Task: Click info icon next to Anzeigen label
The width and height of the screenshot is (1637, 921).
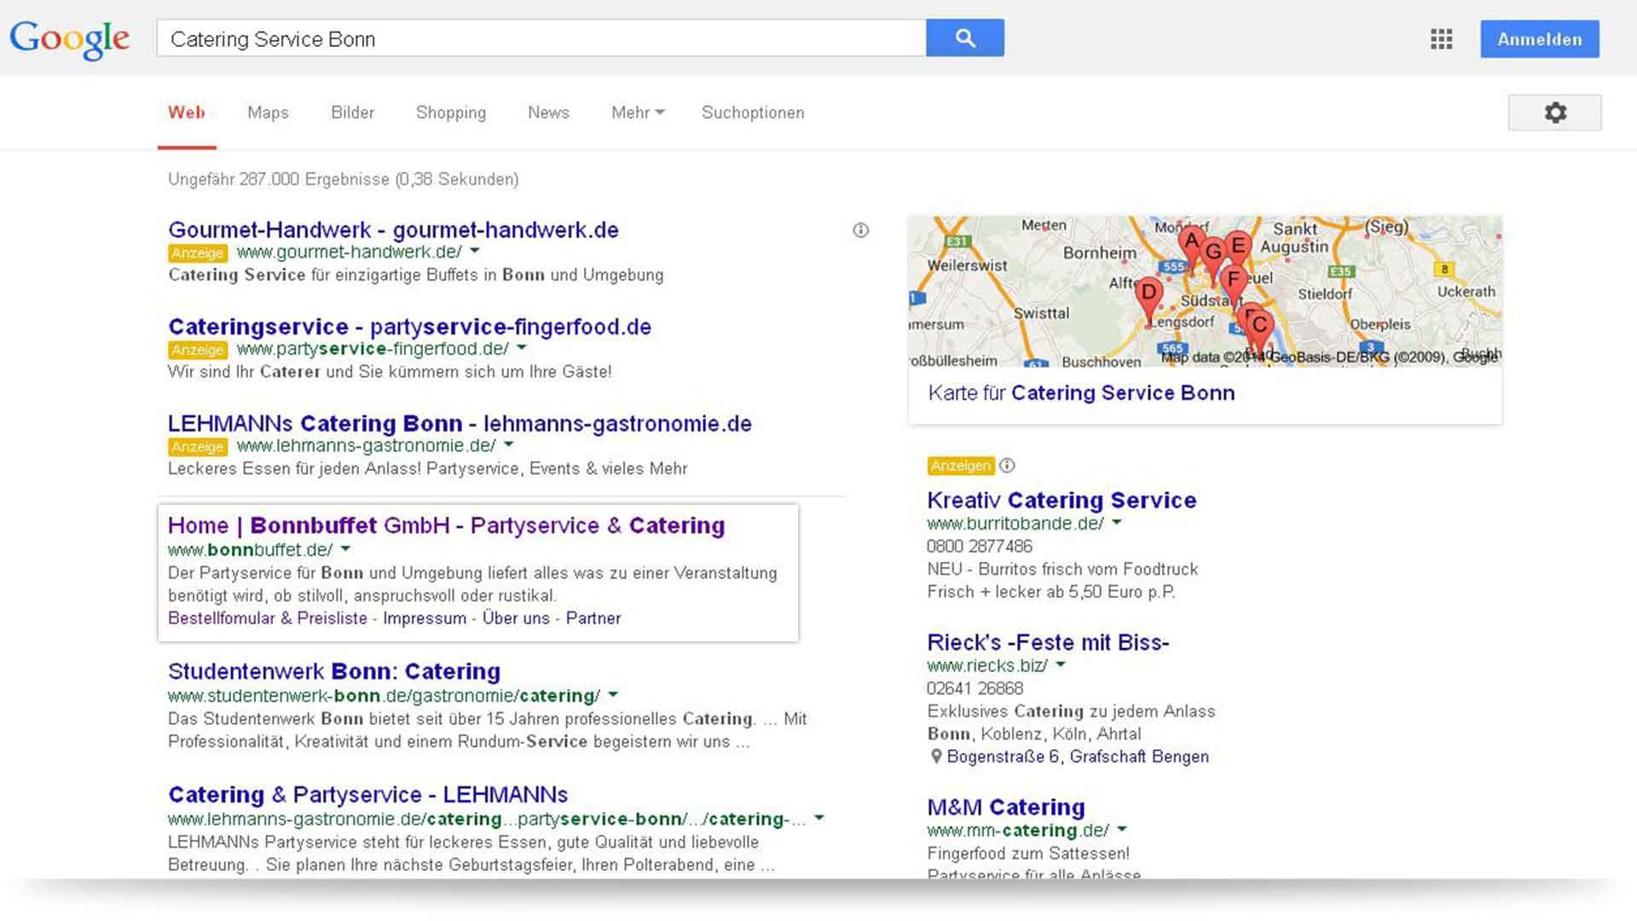Action: click(1007, 466)
